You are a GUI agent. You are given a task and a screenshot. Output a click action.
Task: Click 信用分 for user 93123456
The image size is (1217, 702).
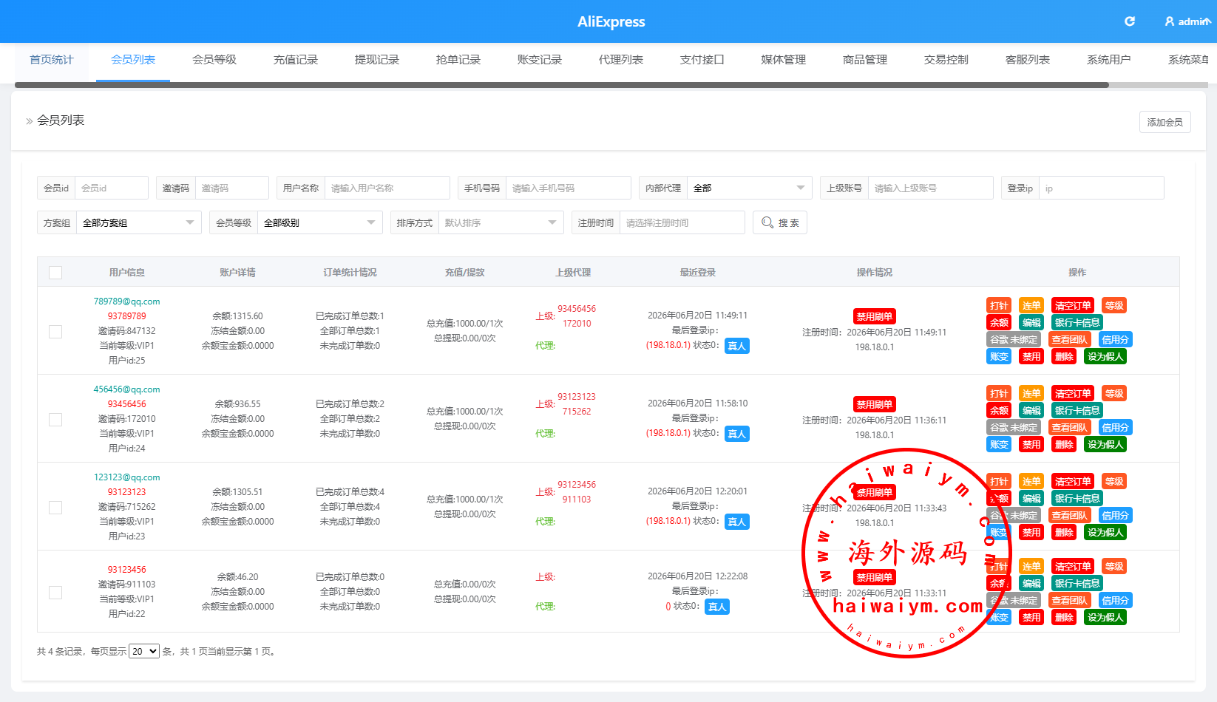[x=1116, y=601]
